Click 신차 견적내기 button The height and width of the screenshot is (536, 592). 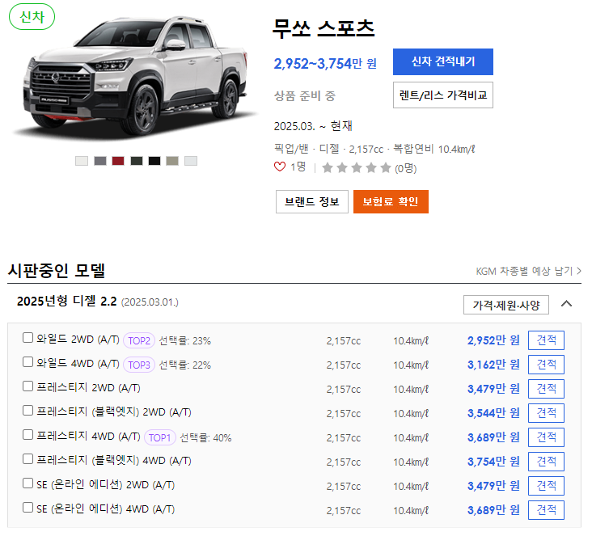coord(443,62)
